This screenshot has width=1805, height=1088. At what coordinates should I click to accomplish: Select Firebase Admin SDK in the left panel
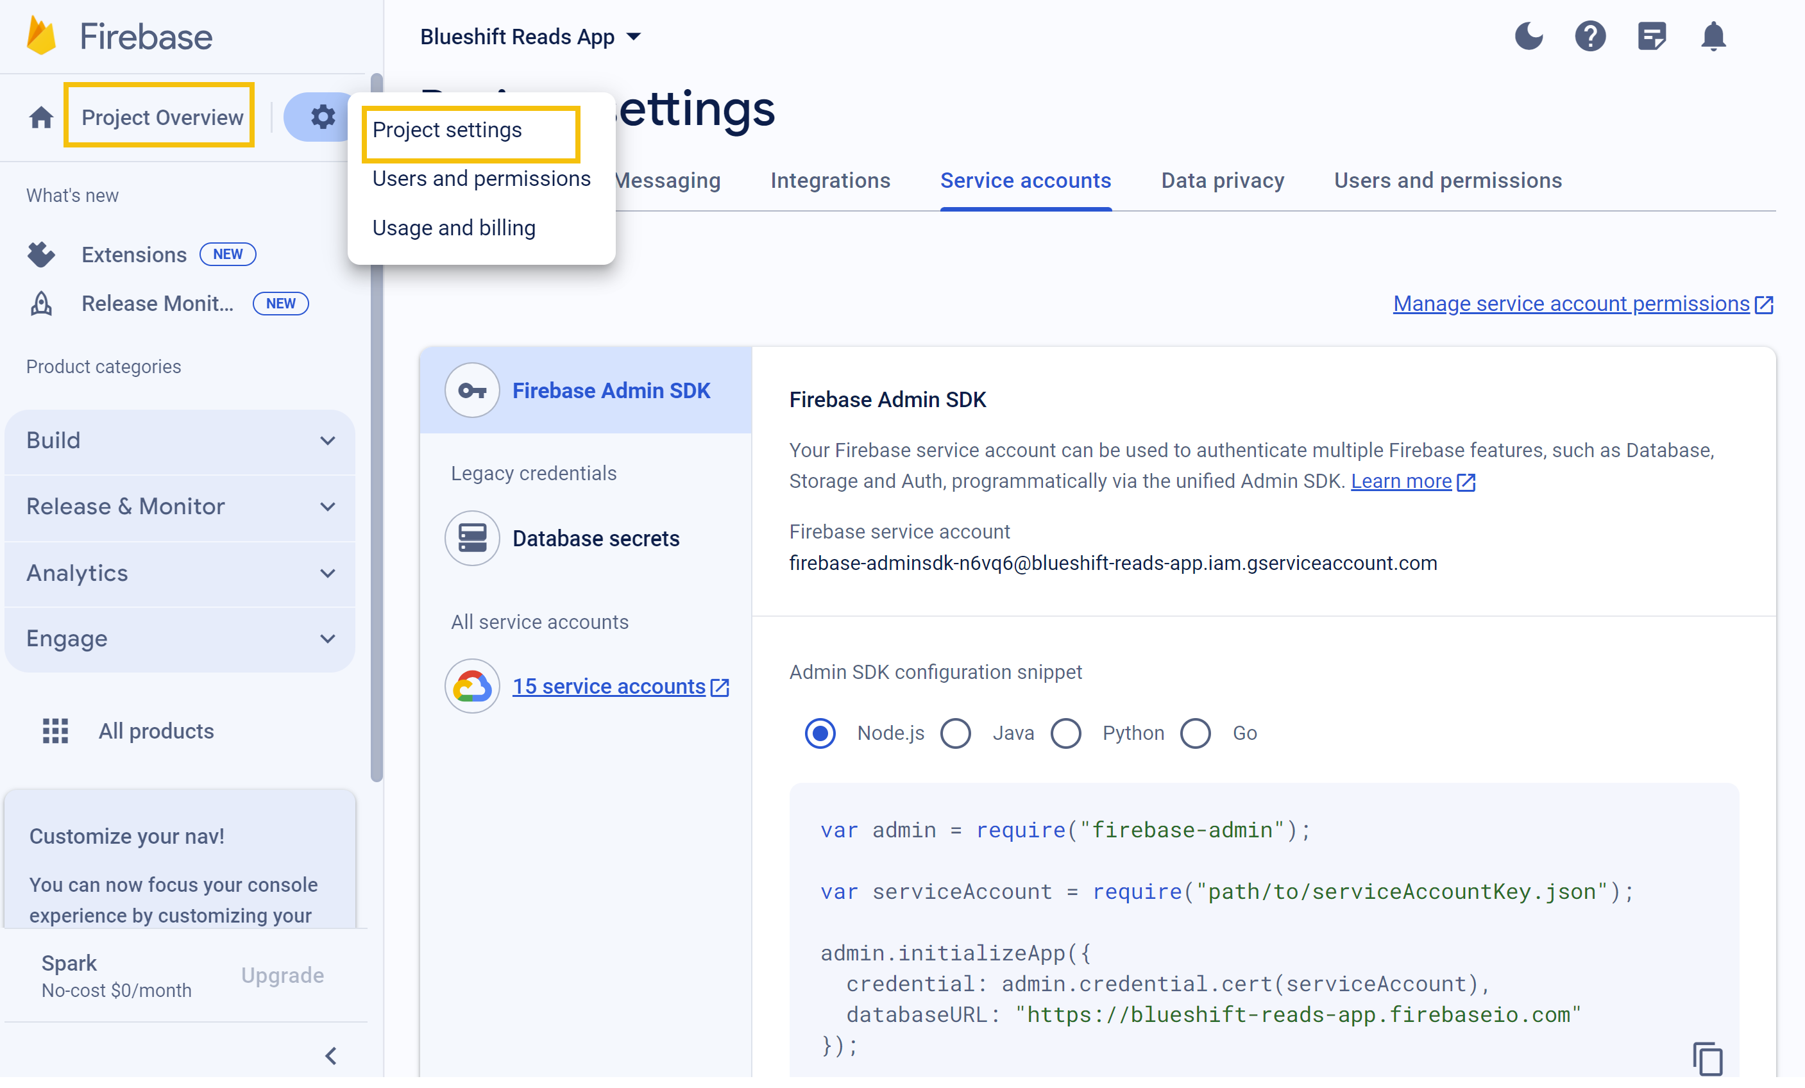(x=585, y=390)
